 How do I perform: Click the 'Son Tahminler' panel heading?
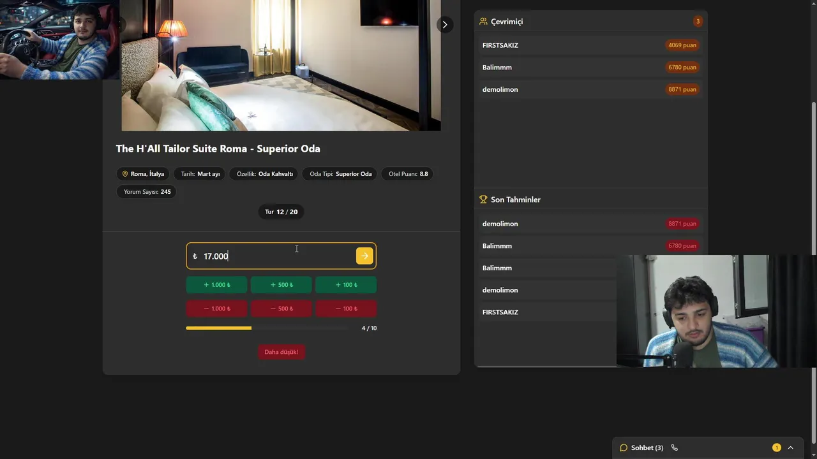[x=516, y=200]
